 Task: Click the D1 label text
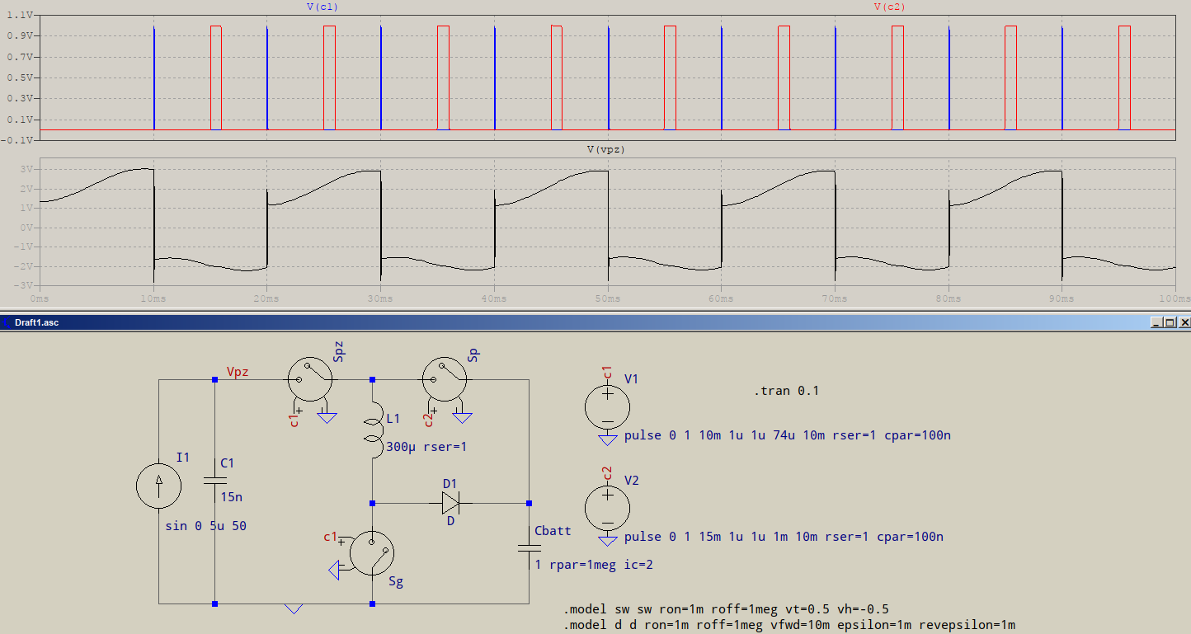(450, 482)
